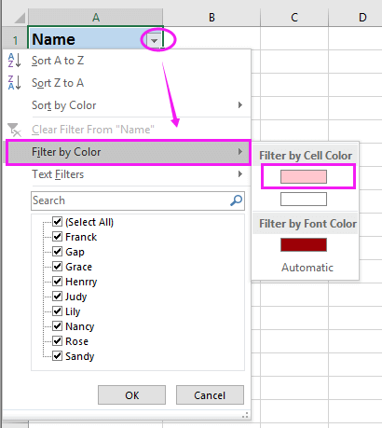Toggle the Nancy checkbox
Image resolution: width=382 pixels, height=428 pixels.
coord(57,326)
